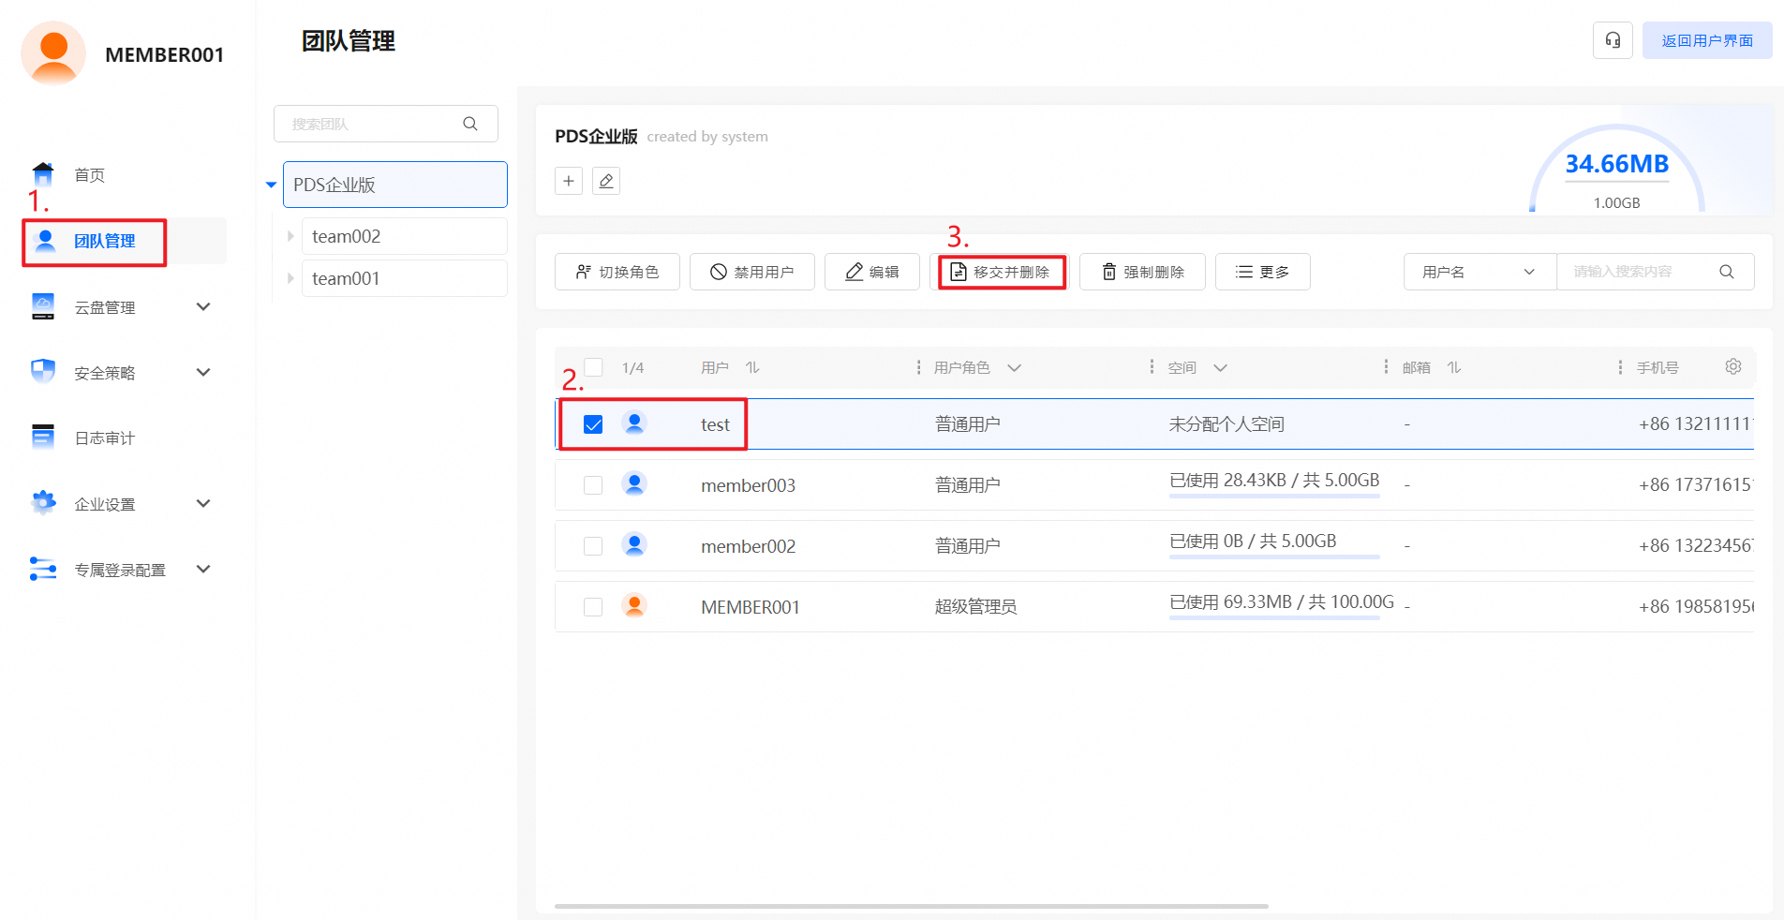The width and height of the screenshot is (1784, 920).
Task: Click the username test in the table
Action: coord(715,424)
